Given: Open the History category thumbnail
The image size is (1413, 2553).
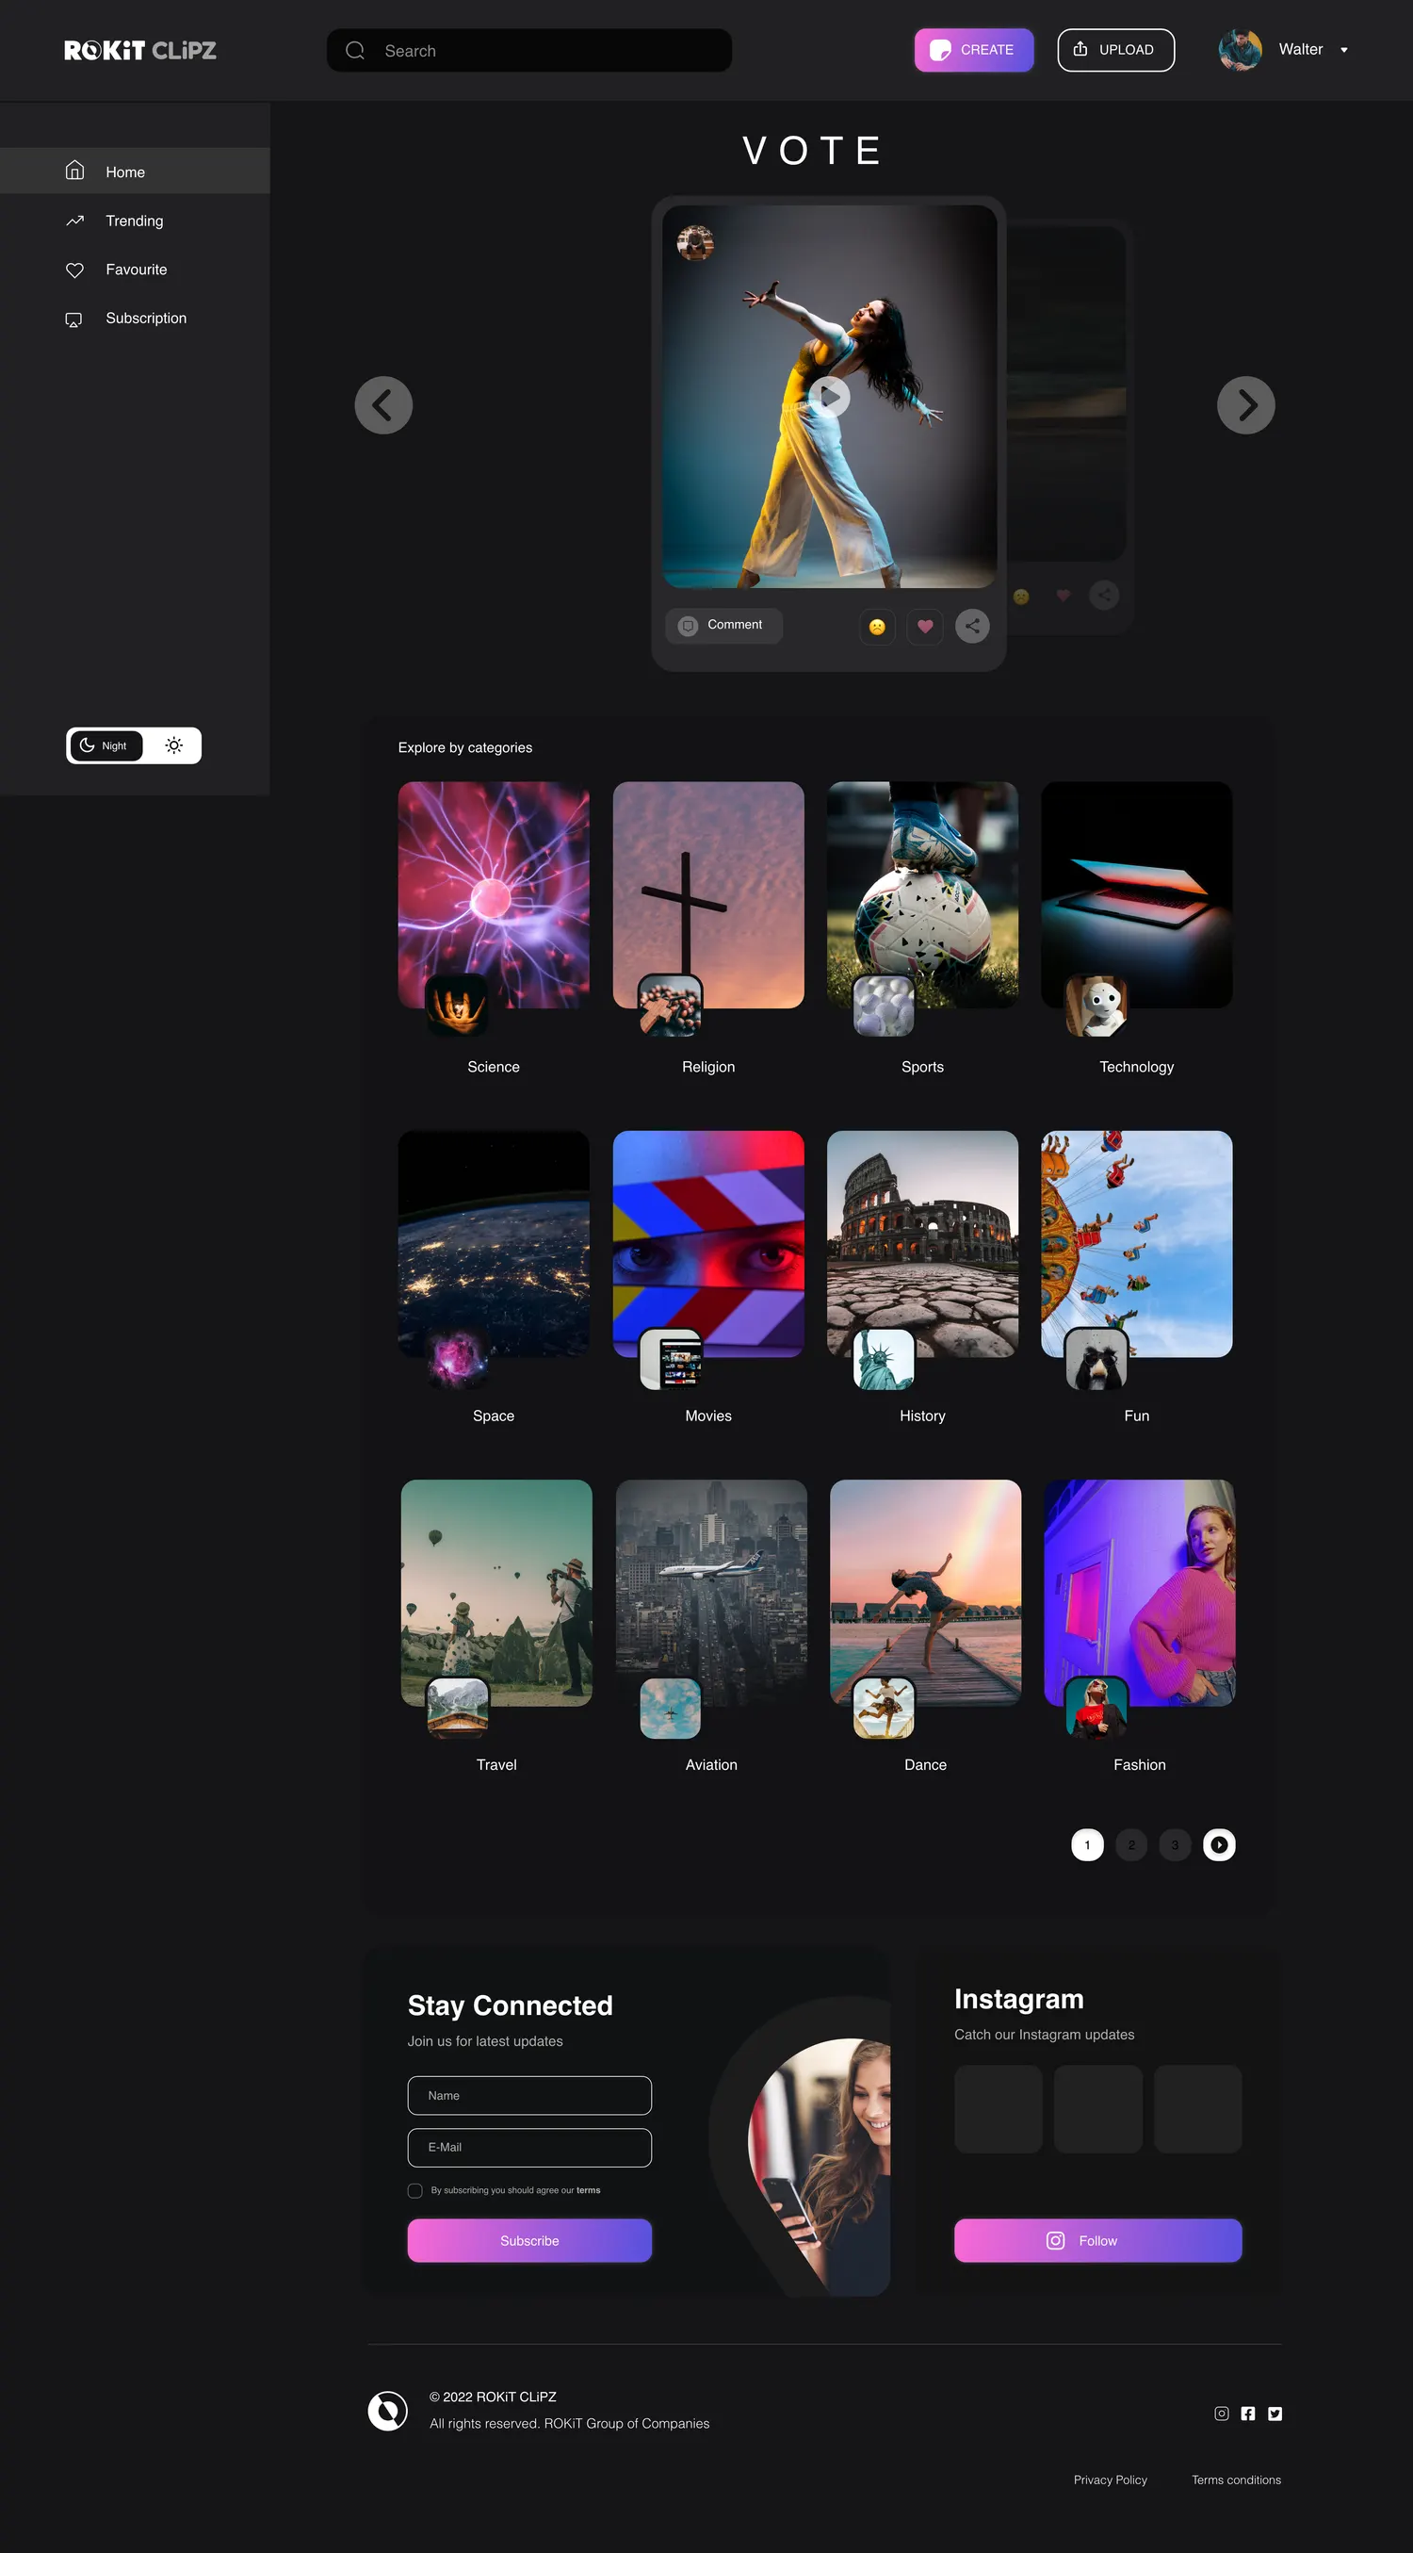Looking at the screenshot, I should click(922, 1243).
